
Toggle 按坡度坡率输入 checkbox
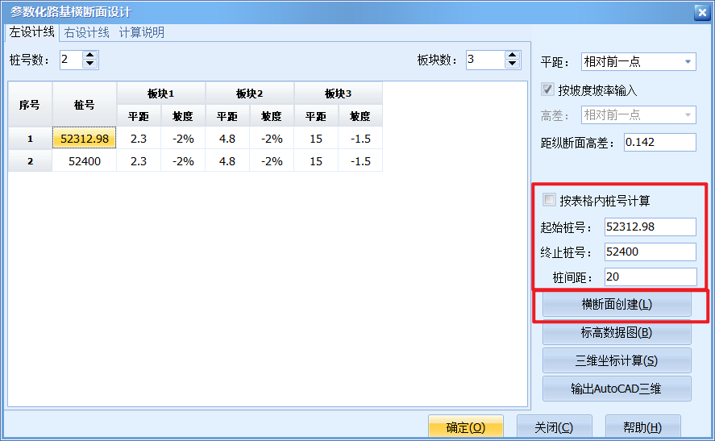(x=548, y=89)
